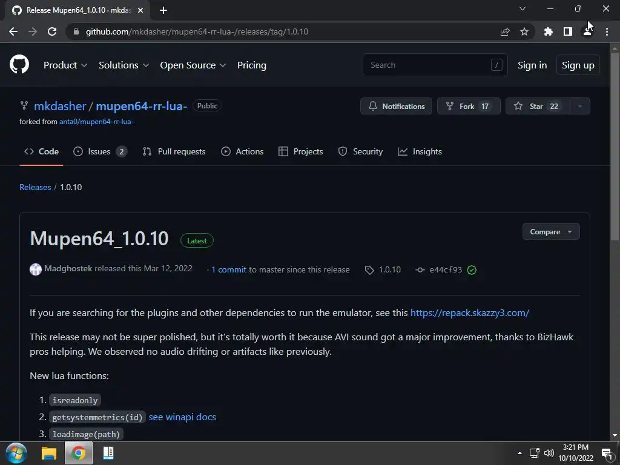This screenshot has width=620, height=465.
Task: Switch to the Issues tab
Action: 101,151
